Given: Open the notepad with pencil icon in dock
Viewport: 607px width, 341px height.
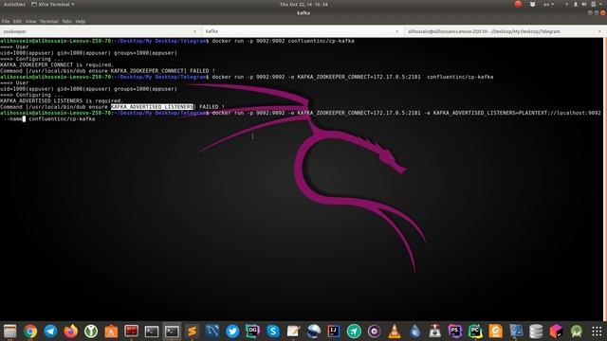Looking at the screenshot, I should click(x=293, y=332).
